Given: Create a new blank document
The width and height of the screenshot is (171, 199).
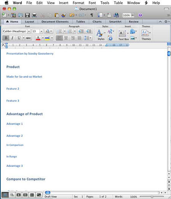Looking at the screenshot, I should point(4,15).
